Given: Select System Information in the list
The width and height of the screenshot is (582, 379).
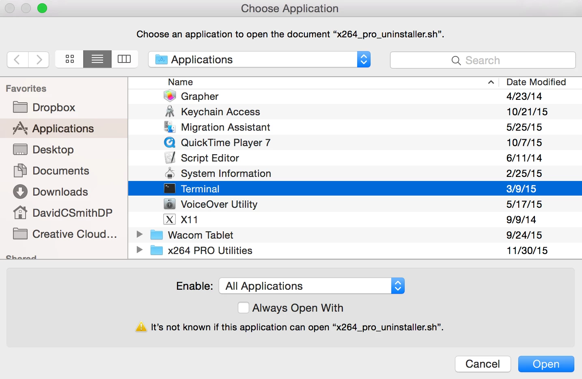Looking at the screenshot, I should click(x=226, y=173).
